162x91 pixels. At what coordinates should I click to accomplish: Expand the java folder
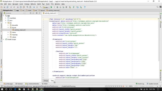coord(6,20)
